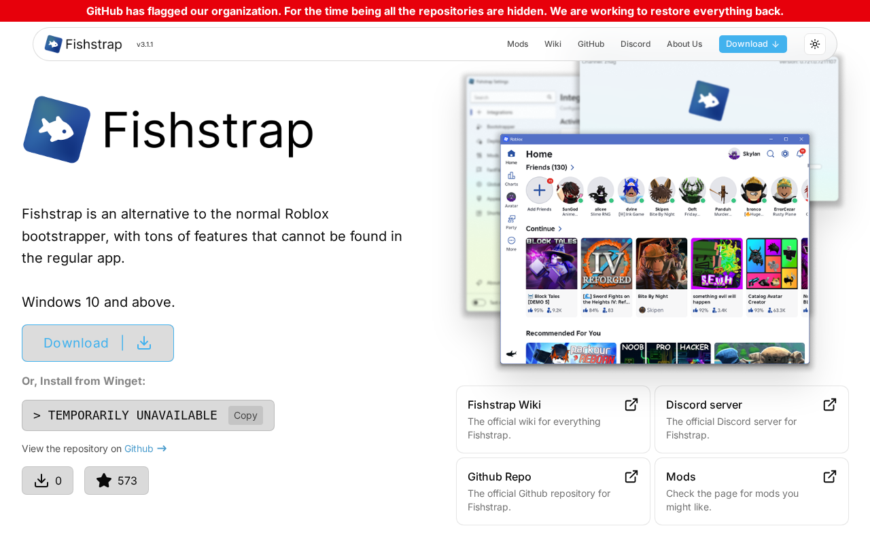This screenshot has height=543, width=870.
Task: Click external-link icon on Discord server card
Action: [830, 405]
